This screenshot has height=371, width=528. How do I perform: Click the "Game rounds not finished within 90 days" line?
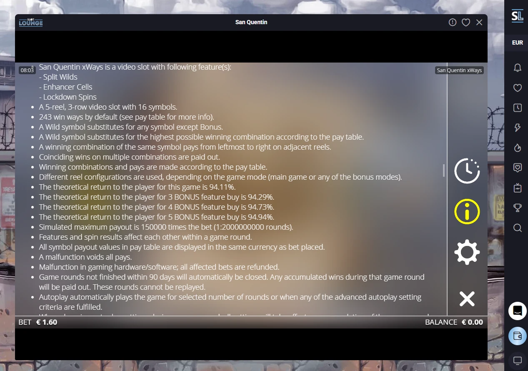point(232,282)
